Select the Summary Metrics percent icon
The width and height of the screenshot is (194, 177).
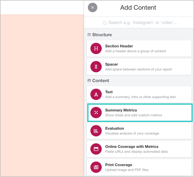tap(96, 113)
